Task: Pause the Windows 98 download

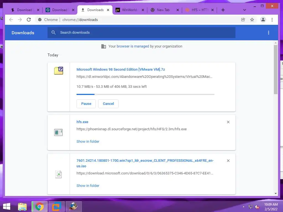Action: coord(86,104)
